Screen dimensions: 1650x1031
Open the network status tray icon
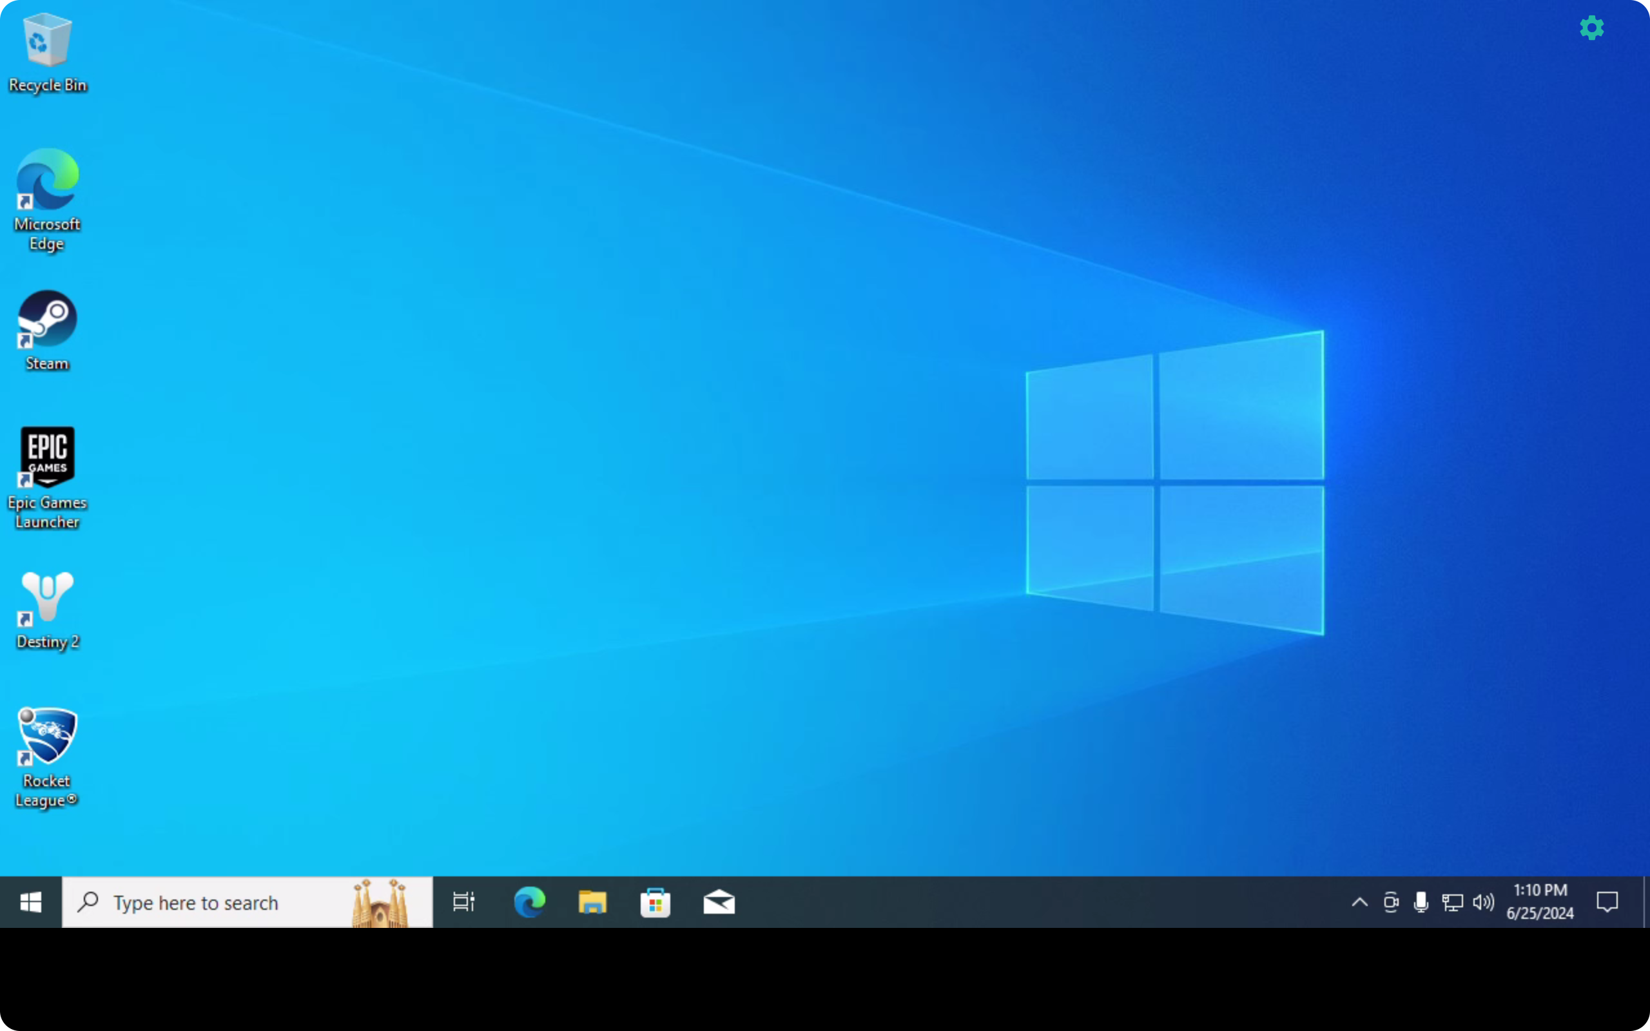pyautogui.click(x=1452, y=902)
